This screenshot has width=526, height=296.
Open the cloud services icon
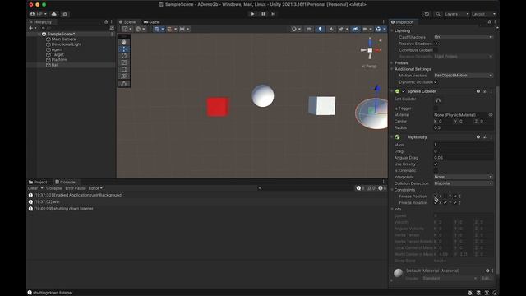(x=54, y=14)
